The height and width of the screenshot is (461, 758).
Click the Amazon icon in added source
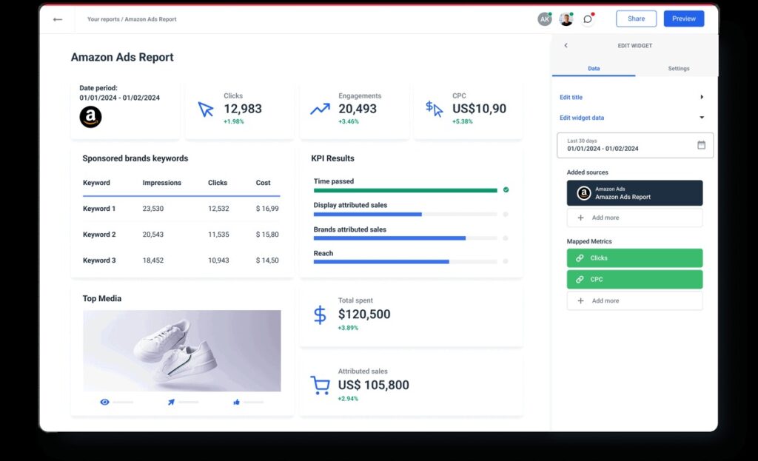(x=583, y=193)
